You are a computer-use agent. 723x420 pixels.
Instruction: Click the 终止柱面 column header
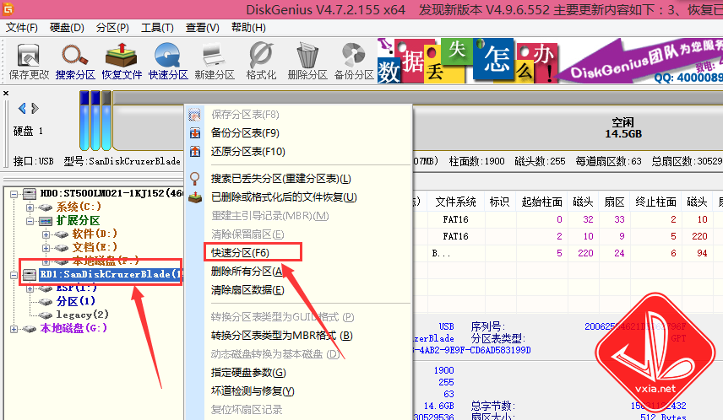click(655, 202)
